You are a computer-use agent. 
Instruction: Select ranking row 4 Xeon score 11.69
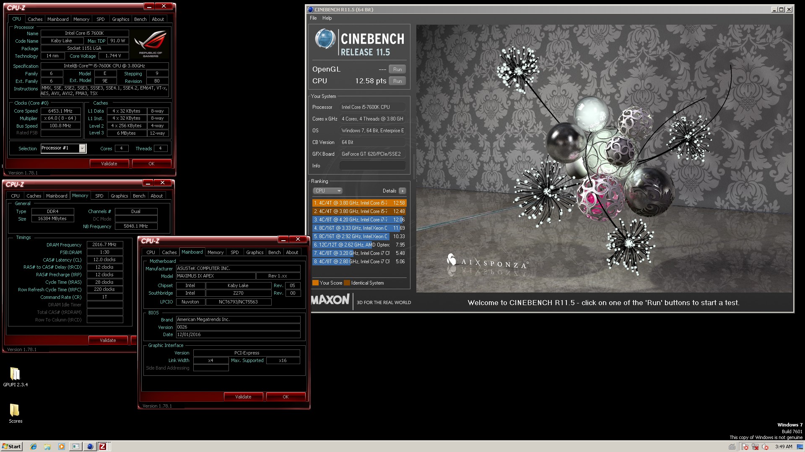359,228
